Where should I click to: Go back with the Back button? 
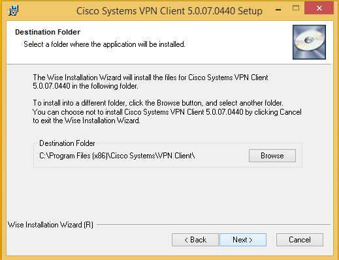point(195,240)
